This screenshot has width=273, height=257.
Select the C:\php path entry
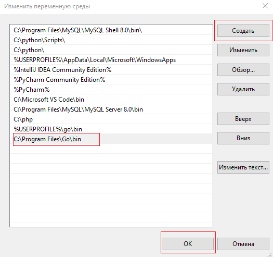(x=111, y=119)
